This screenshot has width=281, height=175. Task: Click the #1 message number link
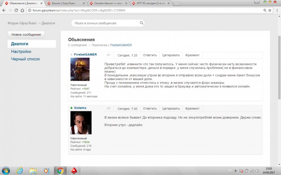click(109, 55)
